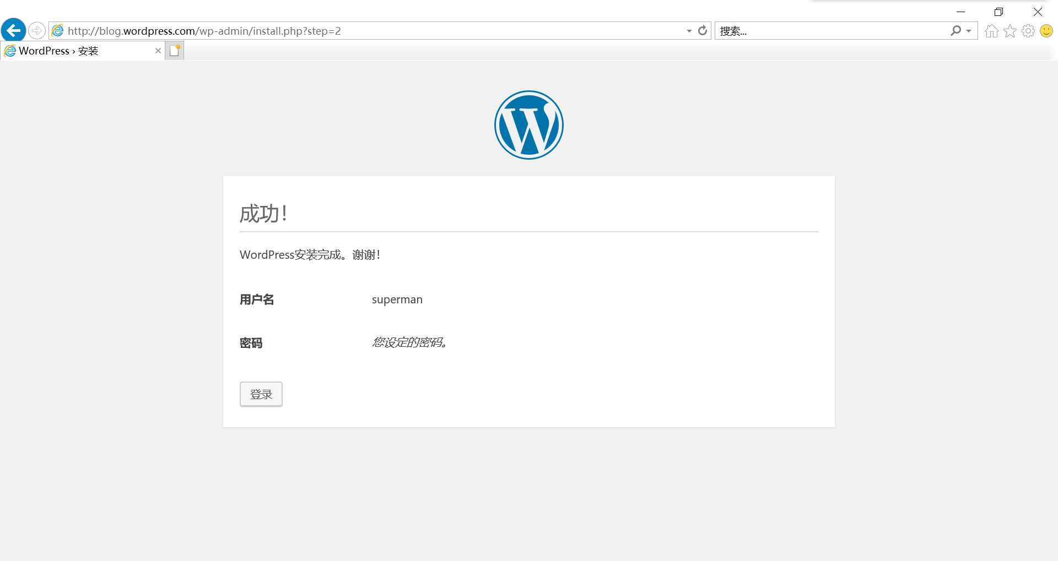Open Tools menu gear icon

[1028, 31]
